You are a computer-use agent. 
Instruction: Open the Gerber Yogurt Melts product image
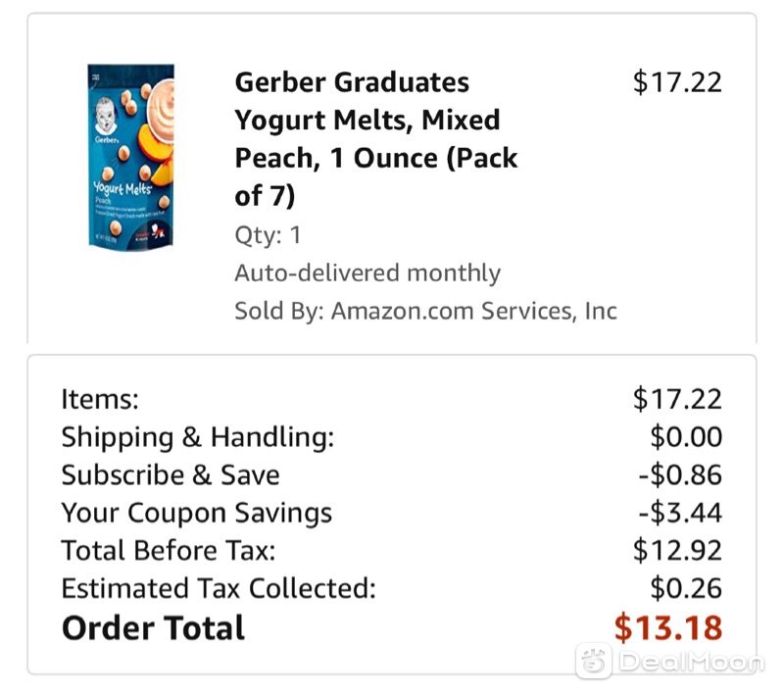click(x=131, y=156)
